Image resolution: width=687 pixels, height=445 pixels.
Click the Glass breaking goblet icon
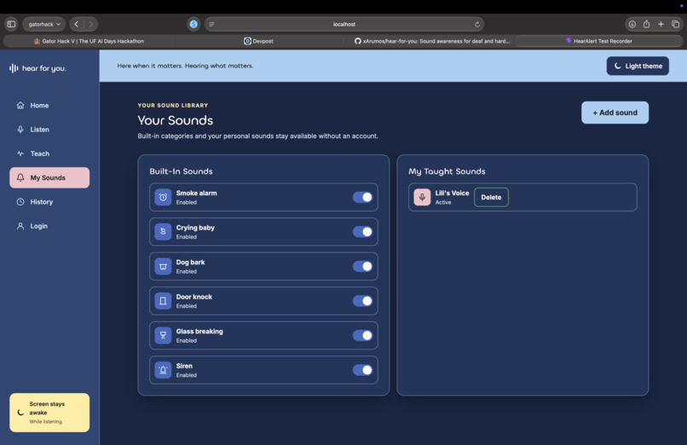pyautogui.click(x=163, y=336)
